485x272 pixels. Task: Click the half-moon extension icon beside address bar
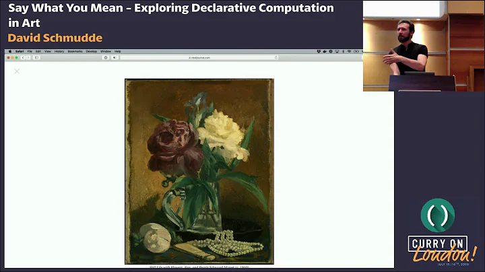(115, 58)
